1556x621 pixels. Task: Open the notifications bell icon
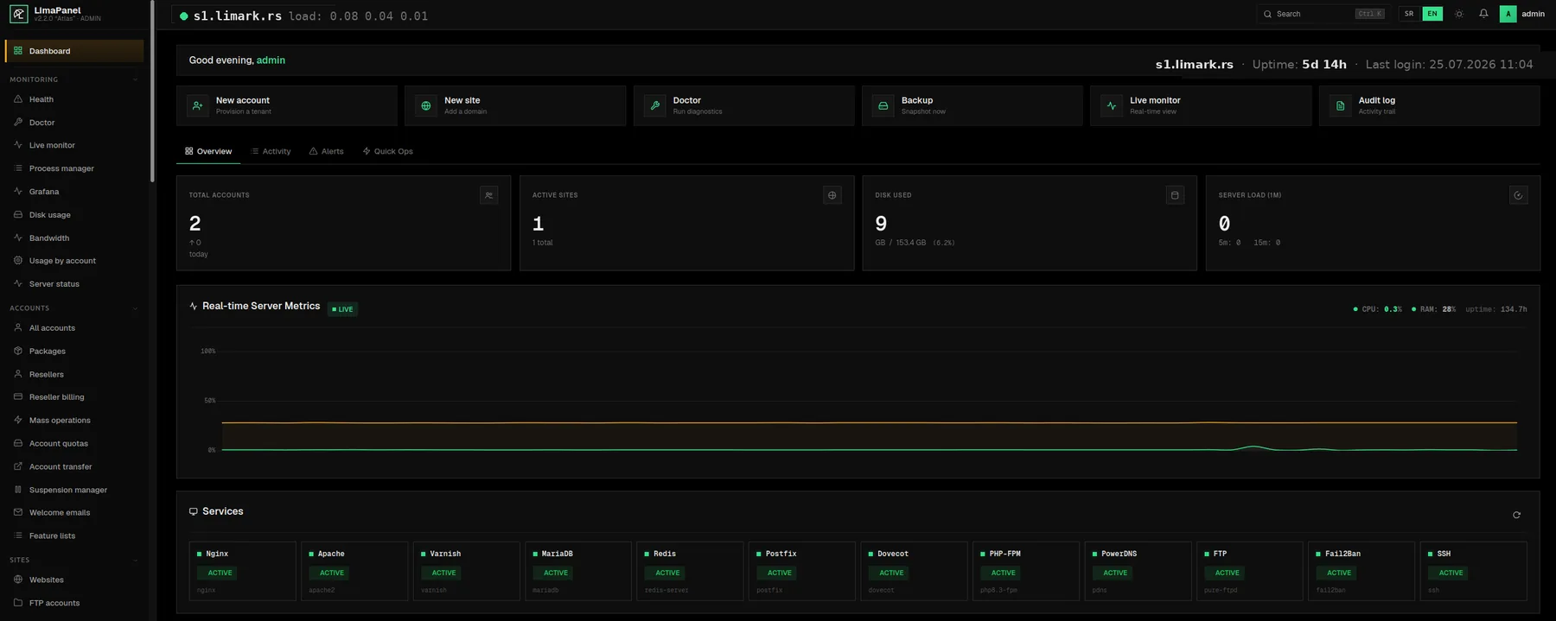(x=1483, y=14)
